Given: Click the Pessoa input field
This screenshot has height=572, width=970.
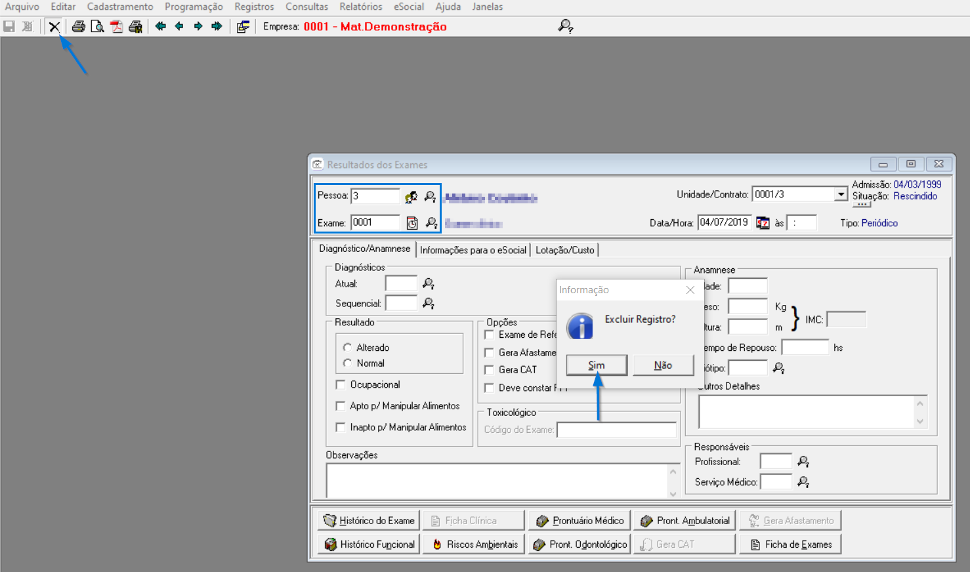Looking at the screenshot, I should pyautogui.click(x=375, y=195).
